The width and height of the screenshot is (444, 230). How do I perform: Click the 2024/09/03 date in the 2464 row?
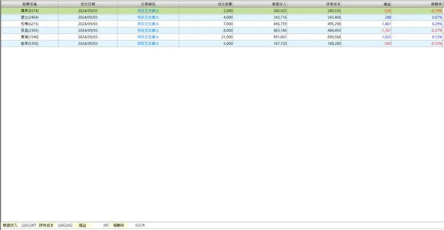click(88, 17)
